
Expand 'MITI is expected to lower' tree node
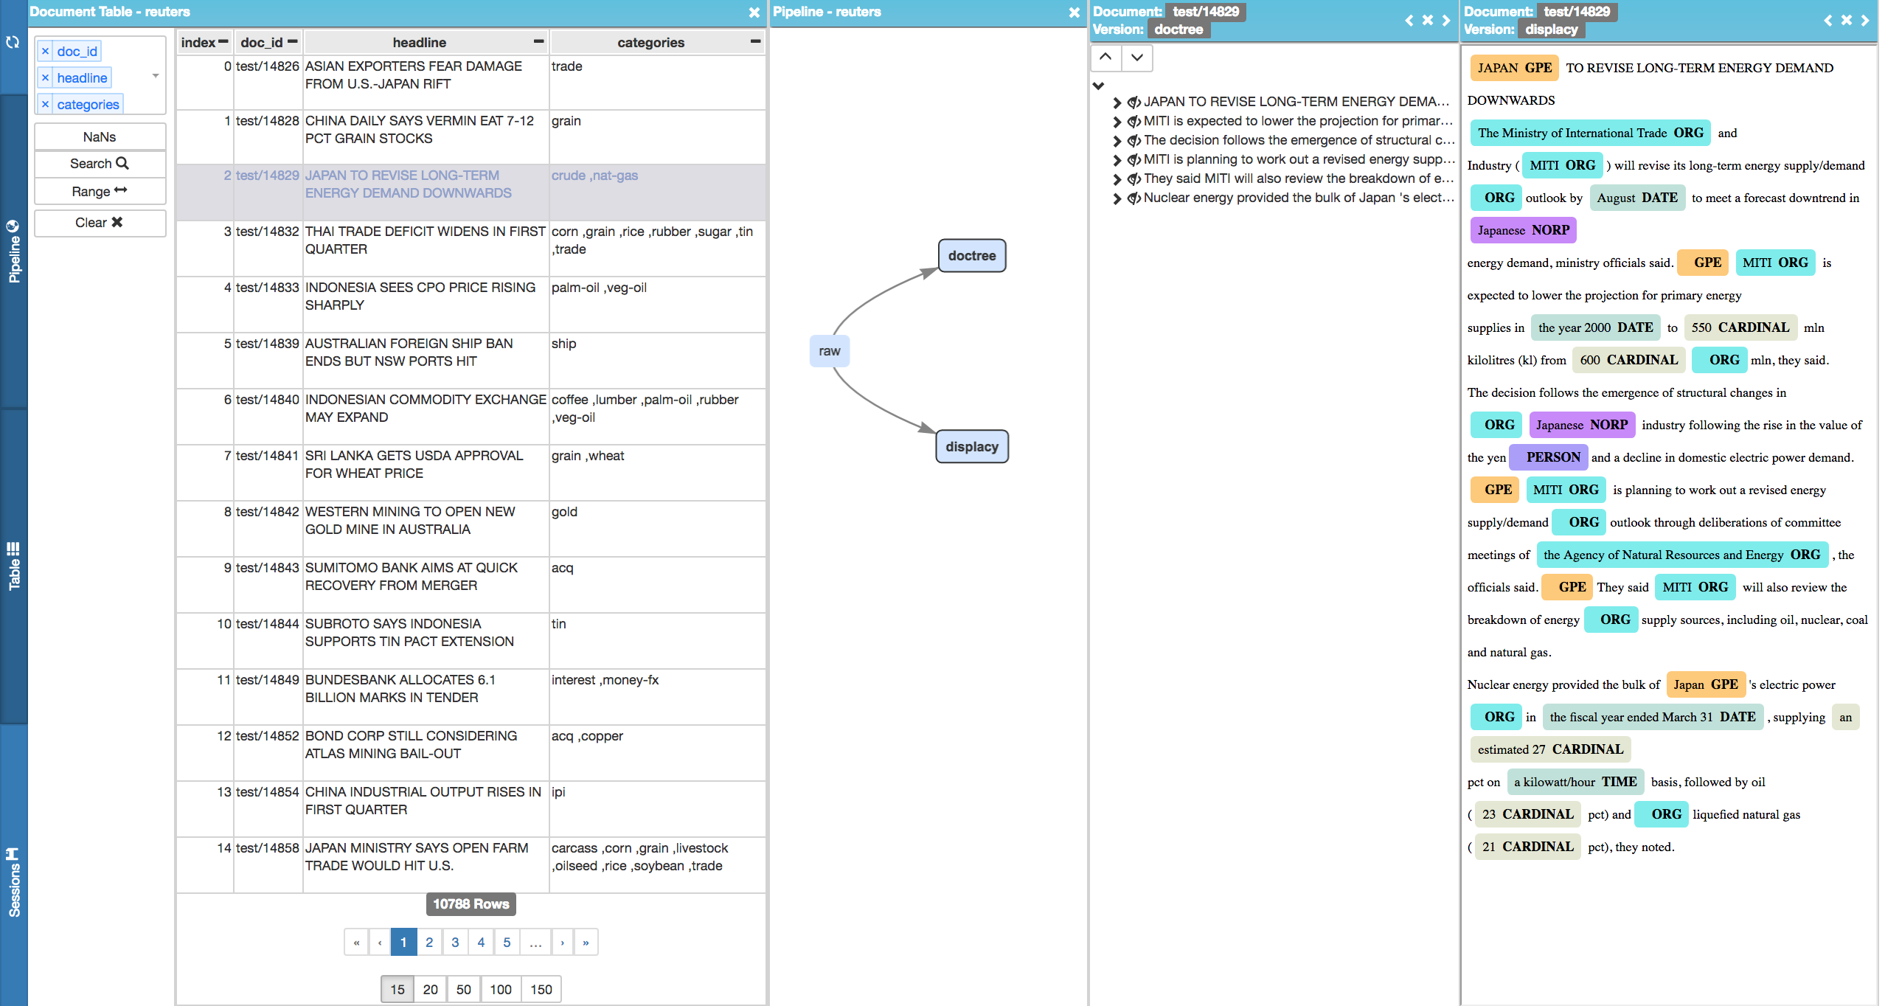pos(1117,122)
